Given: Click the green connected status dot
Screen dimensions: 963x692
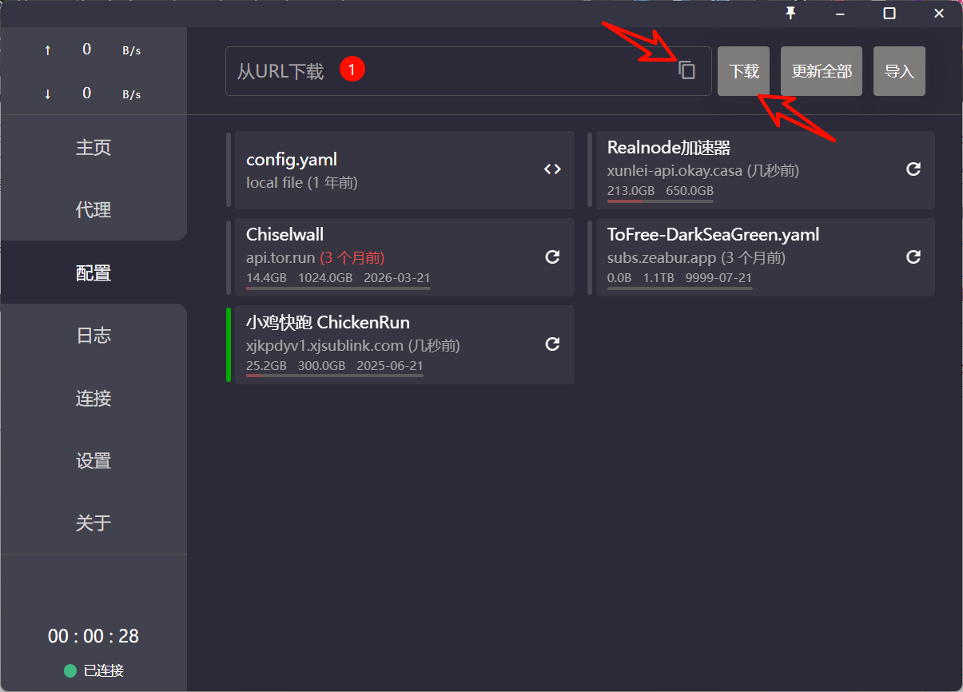Looking at the screenshot, I should (70, 670).
